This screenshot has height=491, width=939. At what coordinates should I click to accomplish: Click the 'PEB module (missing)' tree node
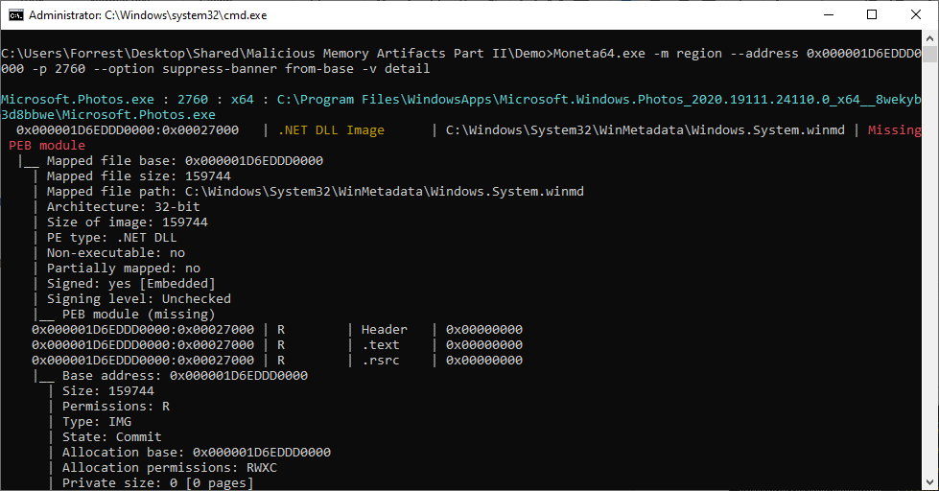138,315
